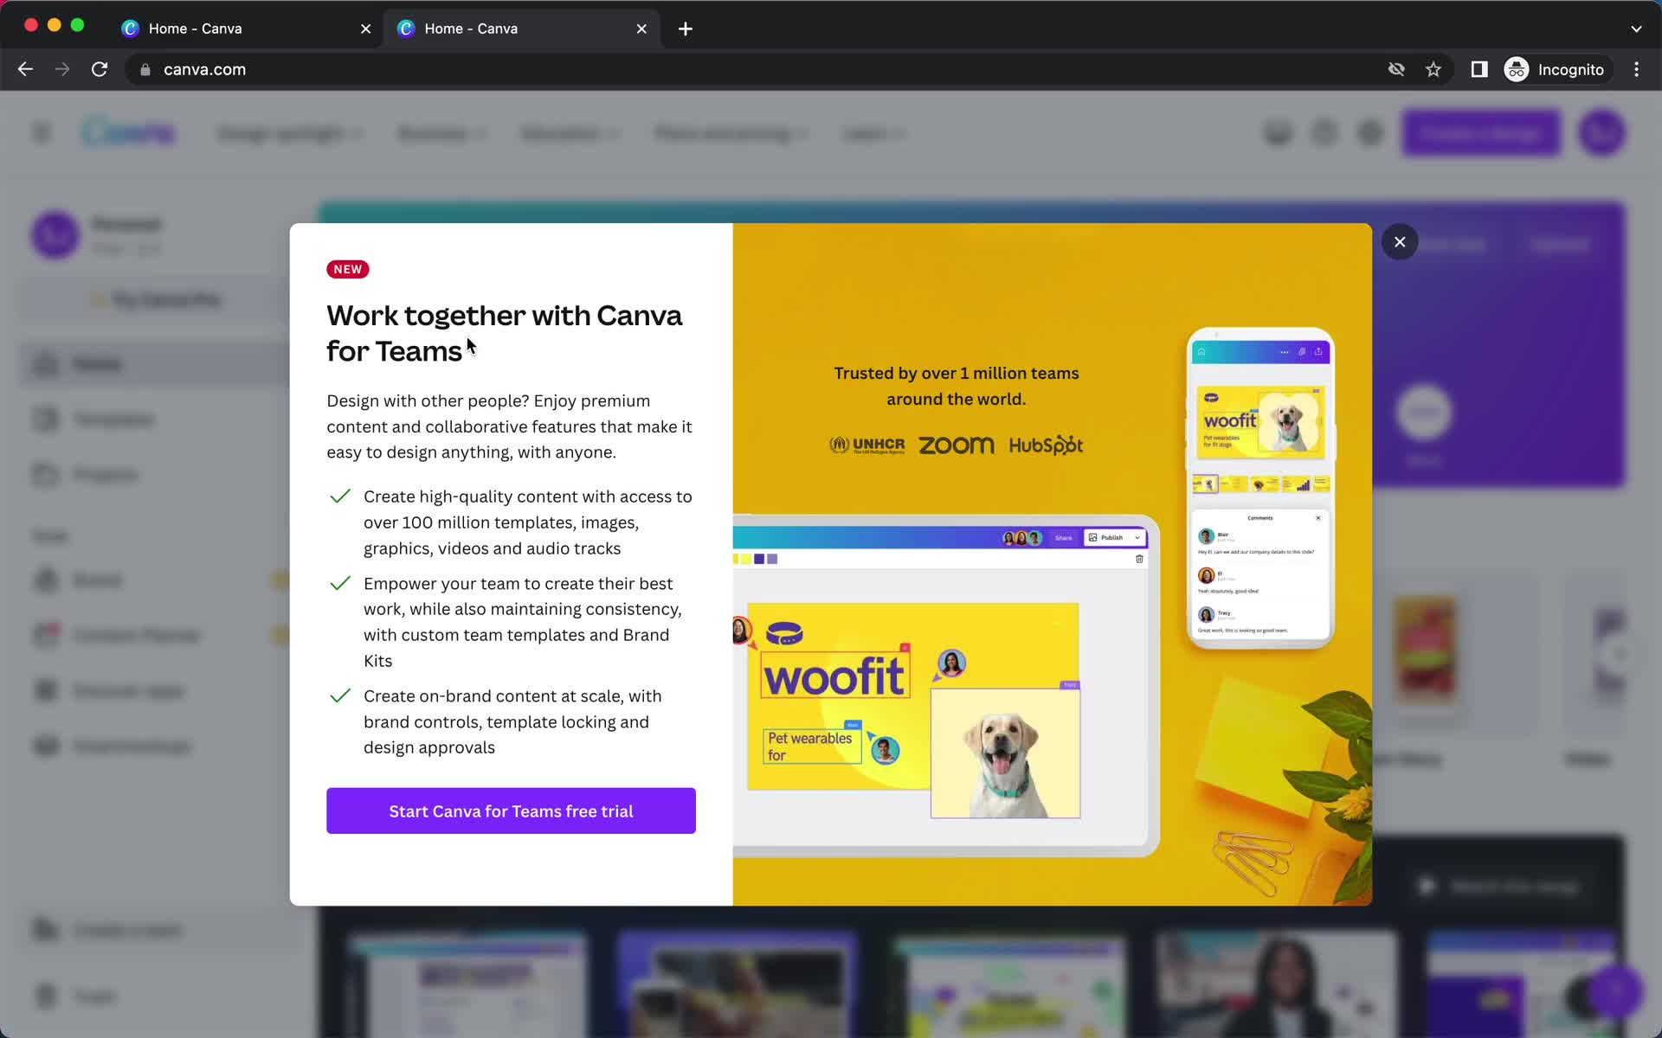
Task: Close the first Home - Canva tab
Action: 365,29
